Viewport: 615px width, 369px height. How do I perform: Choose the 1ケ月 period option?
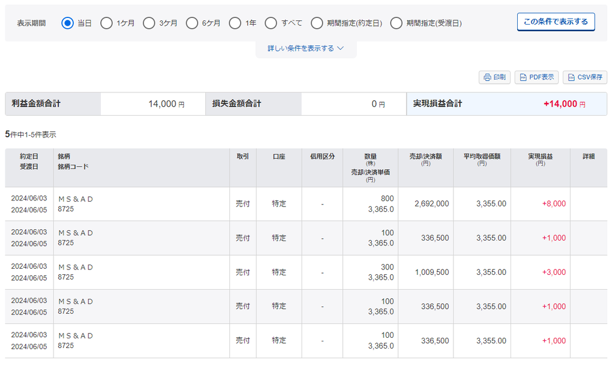pyautogui.click(x=106, y=23)
